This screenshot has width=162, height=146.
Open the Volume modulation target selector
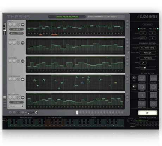(17, 102)
